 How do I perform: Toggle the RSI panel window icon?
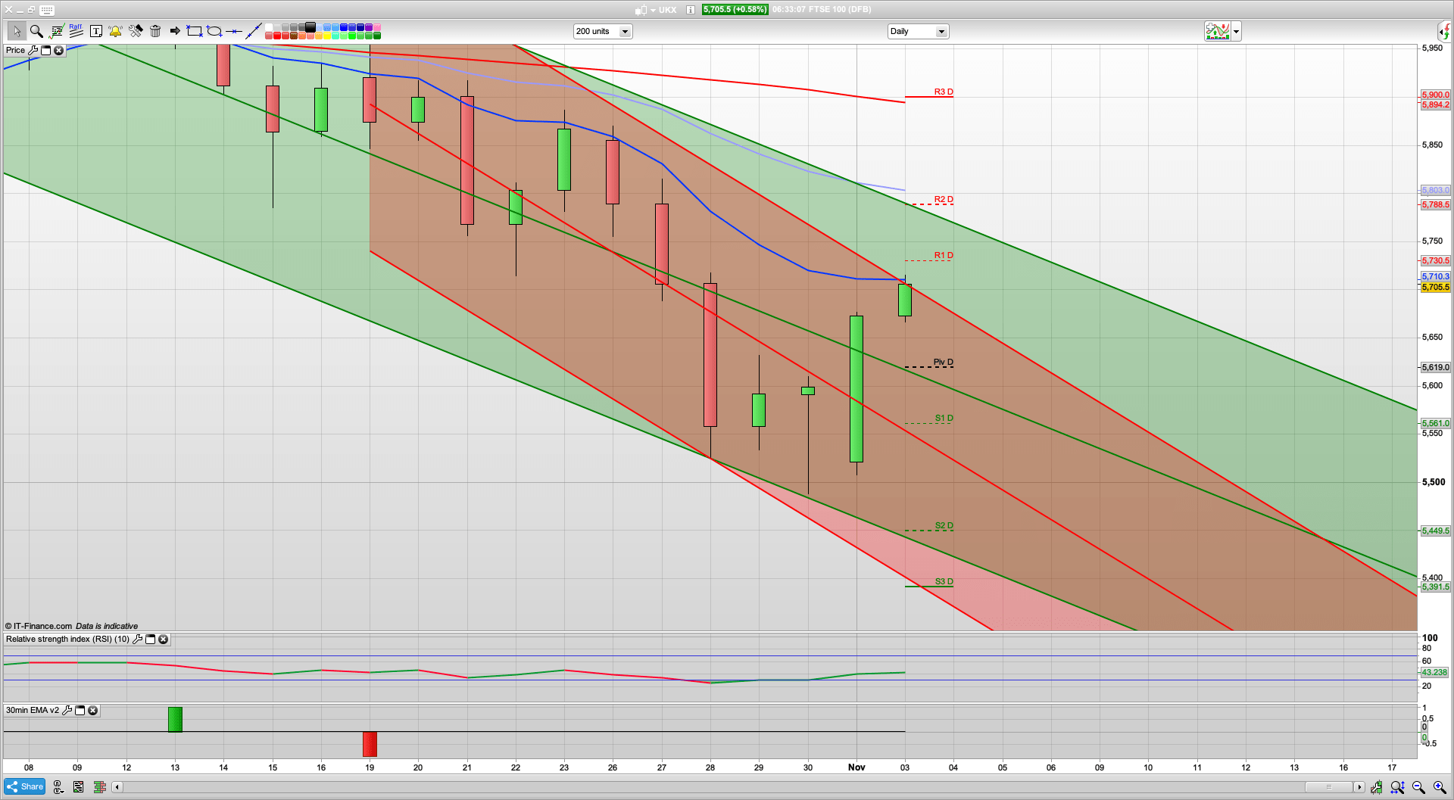pos(150,640)
